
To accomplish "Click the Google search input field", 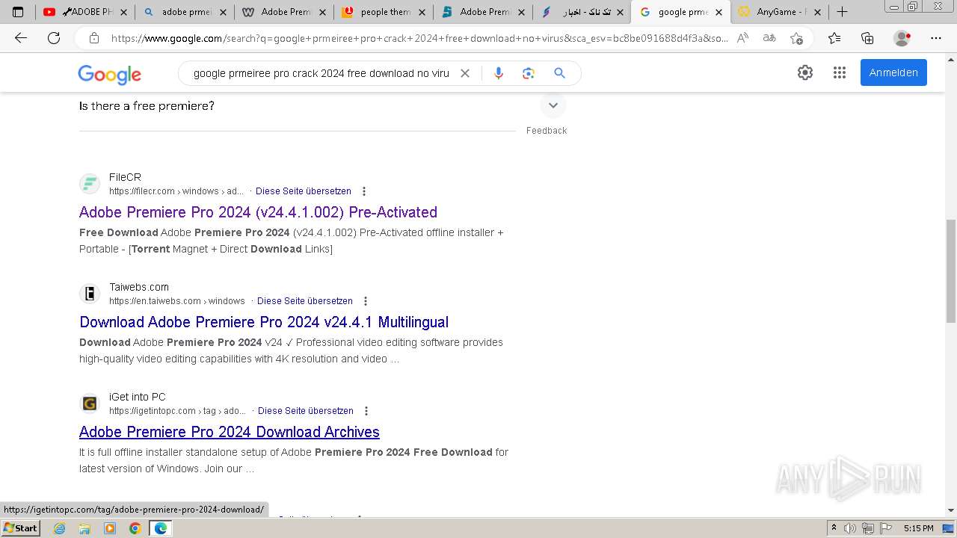I will pyautogui.click(x=321, y=73).
